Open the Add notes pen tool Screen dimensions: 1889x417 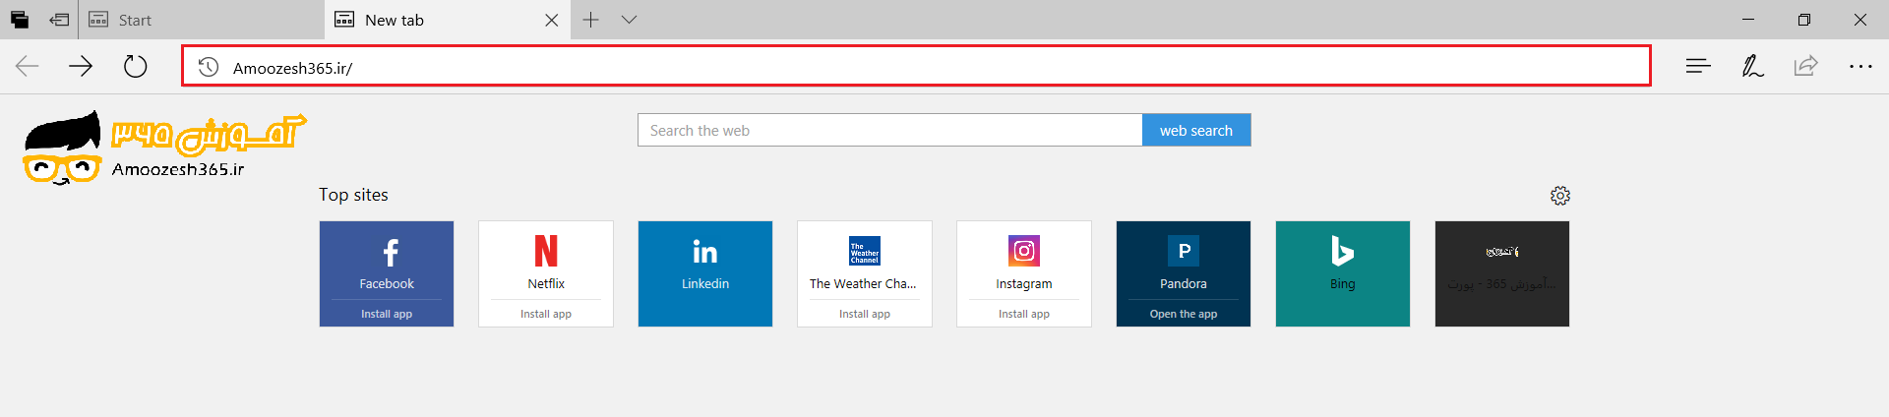click(x=1752, y=66)
